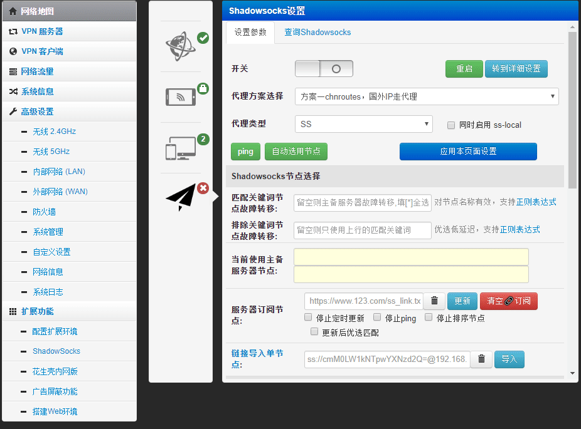Viewport: 581px width, 429px height.
Task: Open the wireless router status icon
Action: pos(181,97)
